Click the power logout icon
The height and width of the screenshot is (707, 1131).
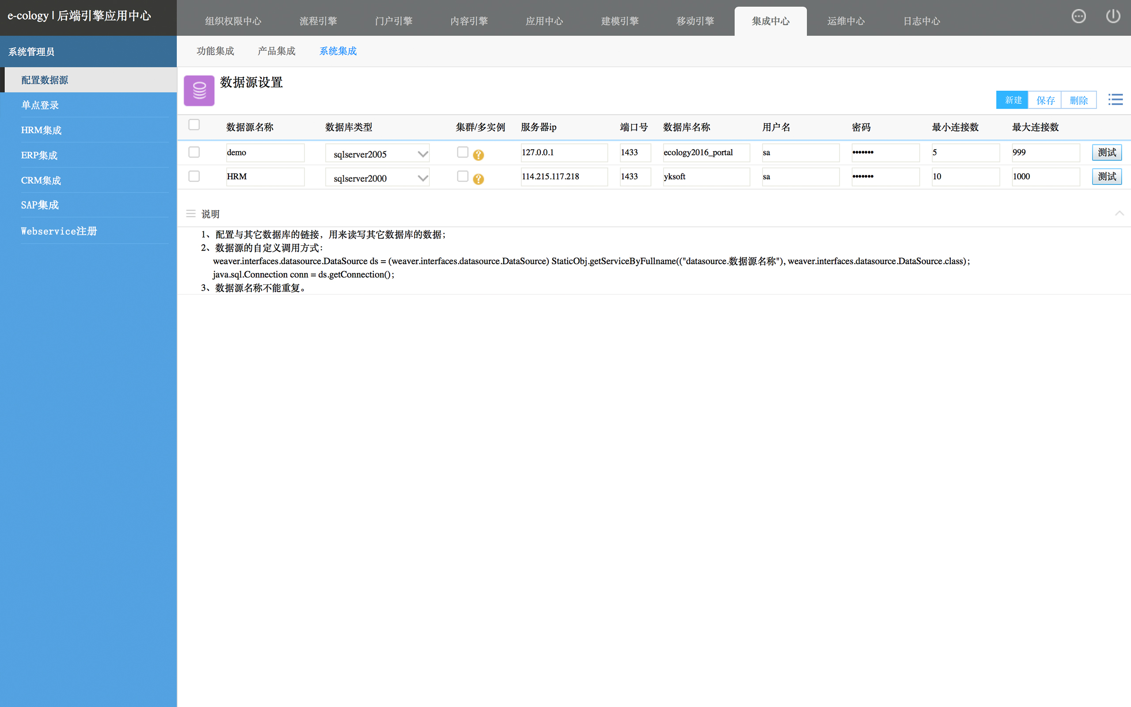[x=1113, y=16]
